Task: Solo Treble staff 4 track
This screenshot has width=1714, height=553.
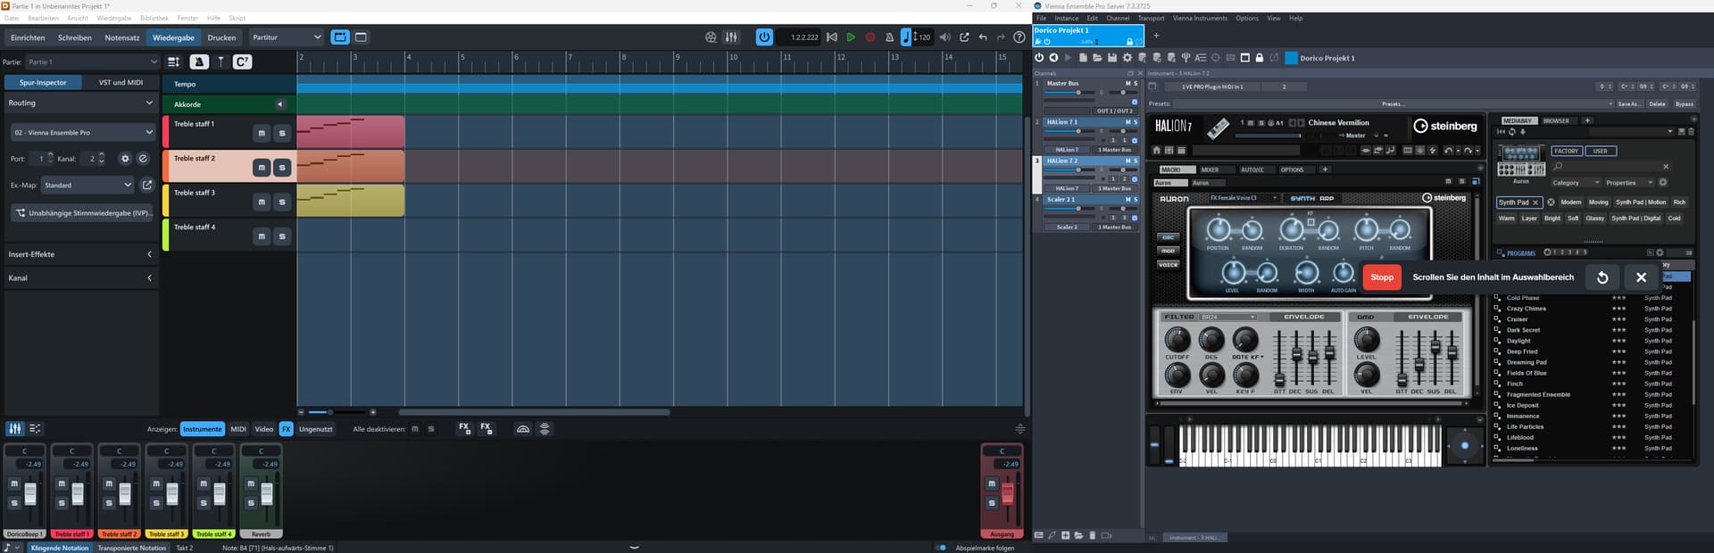Action: click(282, 236)
